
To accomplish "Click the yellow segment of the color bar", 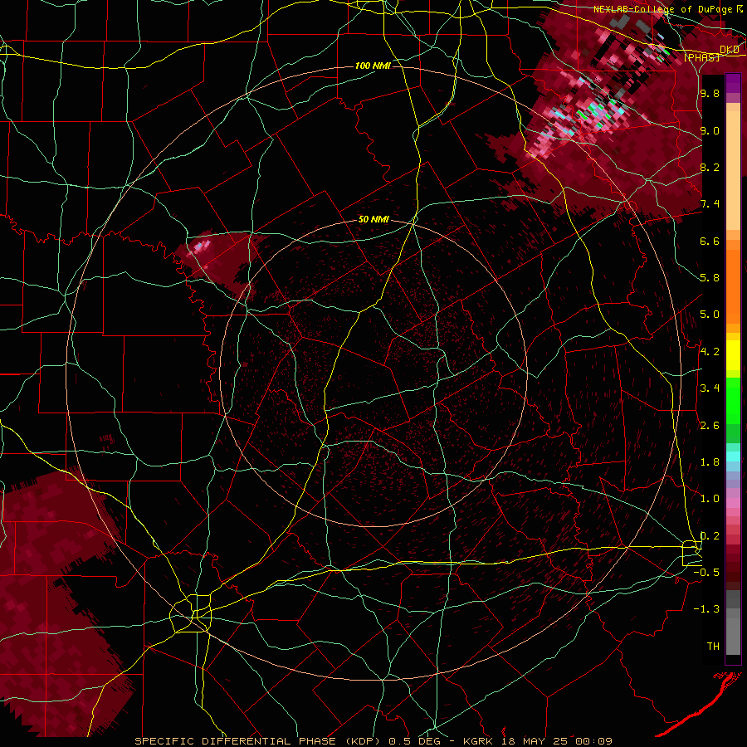I will tap(733, 355).
